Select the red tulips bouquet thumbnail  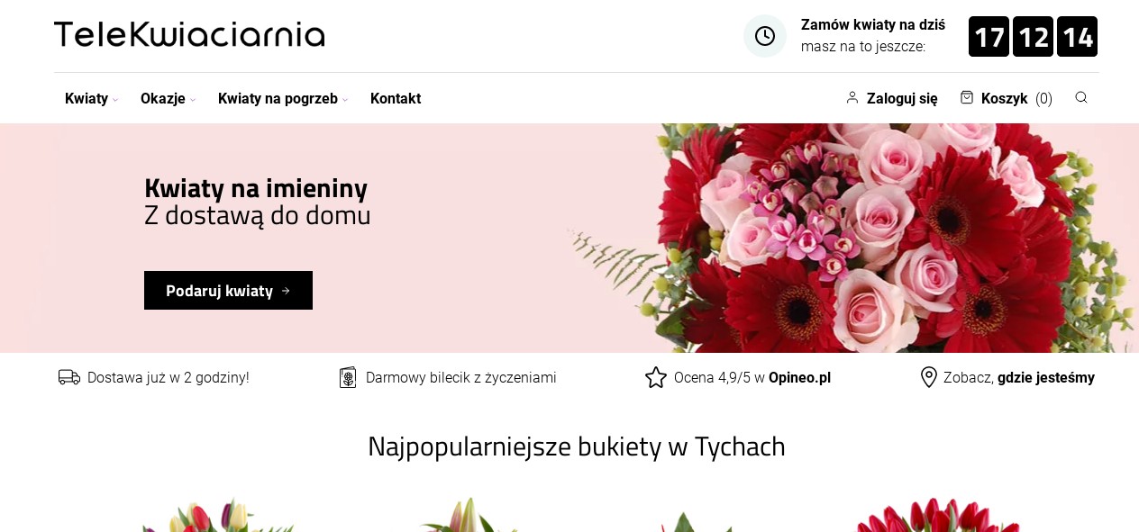coord(937,515)
